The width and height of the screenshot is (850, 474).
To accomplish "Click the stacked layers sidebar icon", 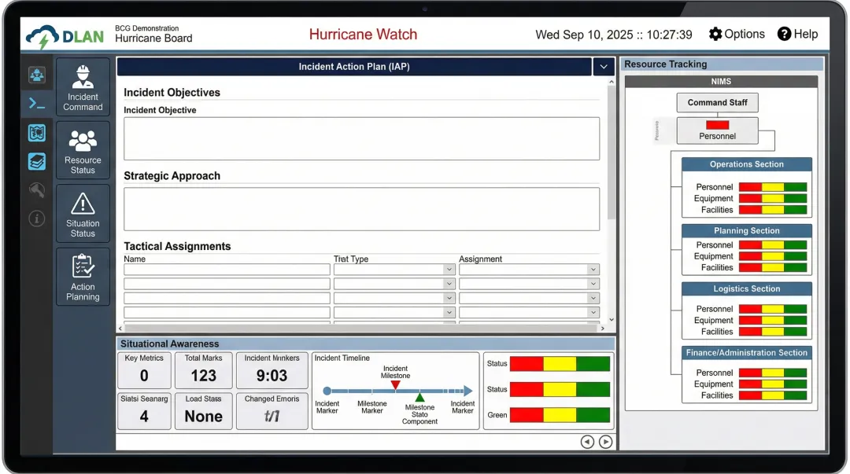I will (x=37, y=160).
